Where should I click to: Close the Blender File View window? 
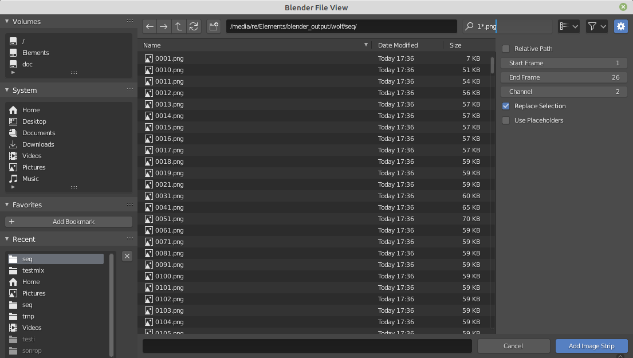tap(623, 7)
